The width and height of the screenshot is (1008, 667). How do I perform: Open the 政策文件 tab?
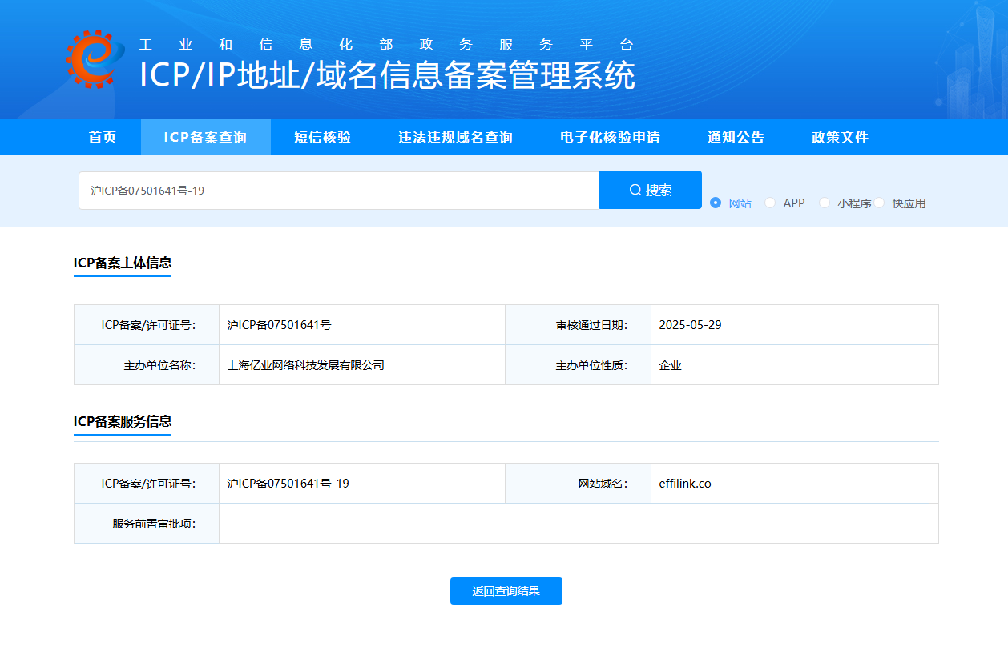[x=841, y=137]
